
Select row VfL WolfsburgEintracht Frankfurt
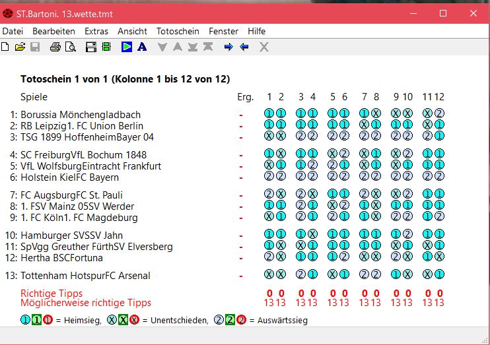[91, 166]
